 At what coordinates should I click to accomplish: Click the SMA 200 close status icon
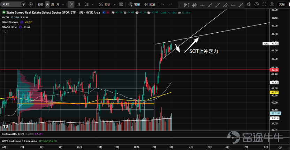[x=22, y=22]
